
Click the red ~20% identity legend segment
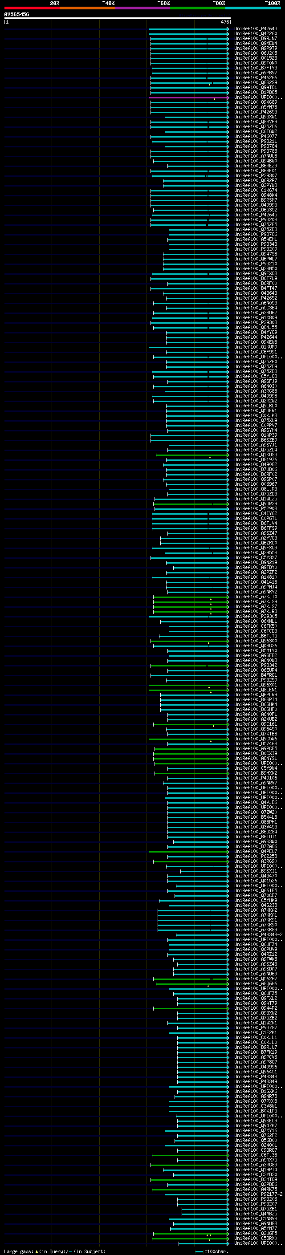(x=32, y=8)
